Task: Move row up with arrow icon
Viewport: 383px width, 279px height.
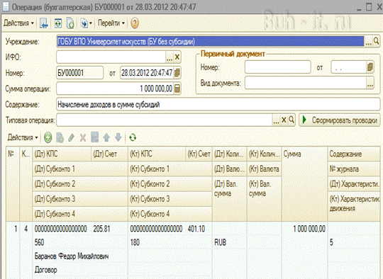Action: (106, 138)
